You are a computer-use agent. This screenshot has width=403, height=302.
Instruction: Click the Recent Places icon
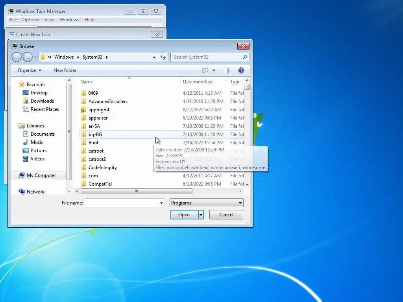pyautogui.click(x=26, y=109)
